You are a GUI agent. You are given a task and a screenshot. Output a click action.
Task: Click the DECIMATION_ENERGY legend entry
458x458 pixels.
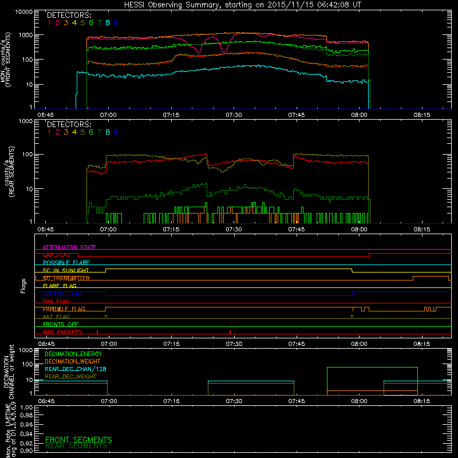point(73,354)
